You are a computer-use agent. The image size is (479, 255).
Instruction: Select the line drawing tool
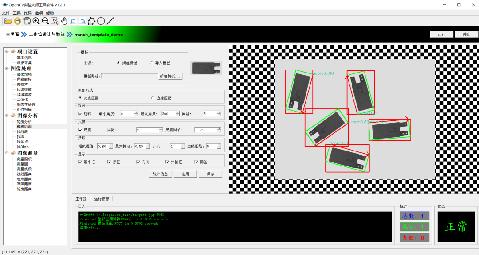click(x=110, y=21)
